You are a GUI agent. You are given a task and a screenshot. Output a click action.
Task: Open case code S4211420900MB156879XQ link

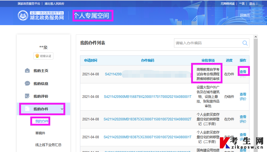coord(148,97)
